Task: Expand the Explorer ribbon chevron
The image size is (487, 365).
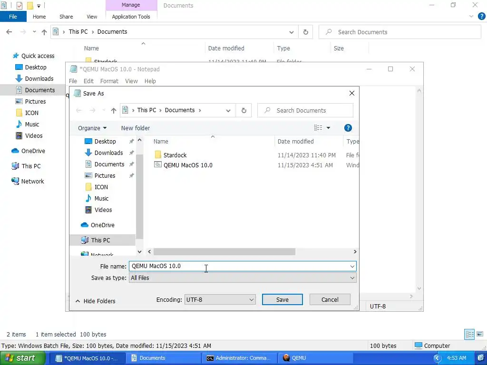Action: [x=471, y=17]
